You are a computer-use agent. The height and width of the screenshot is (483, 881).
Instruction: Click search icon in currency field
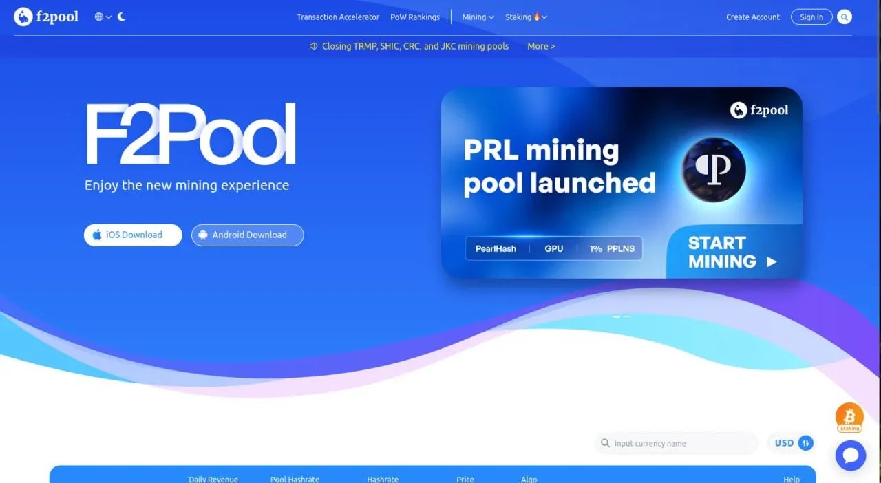pos(605,444)
